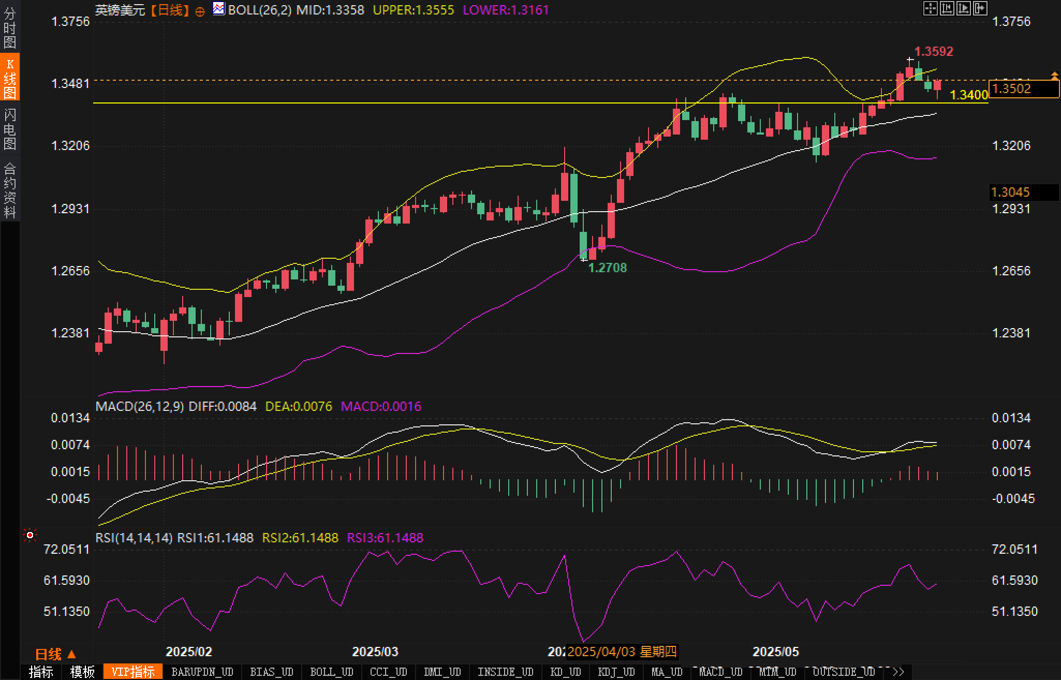Screen dimensions: 1061x680
Task: Click the orange alert icon above 1.3502 price
Action: pos(1055,76)
